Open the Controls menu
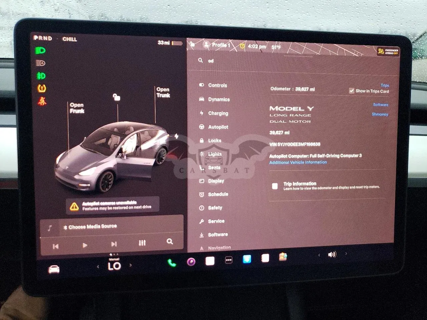This screenshot has height=320, width=427. (x=213, y=85)
